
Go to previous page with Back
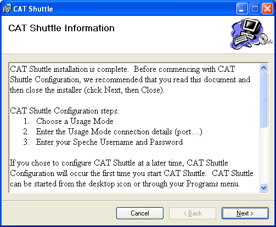pyautogui.click(x=193, y=213)
